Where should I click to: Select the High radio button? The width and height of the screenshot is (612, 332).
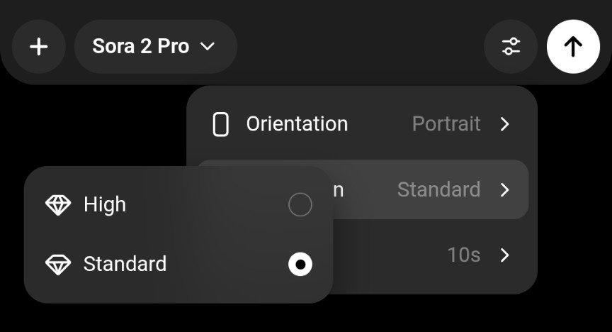[300, 205]
